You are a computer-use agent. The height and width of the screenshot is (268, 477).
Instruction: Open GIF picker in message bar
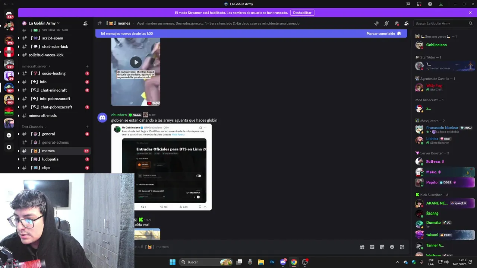[372, 247]
